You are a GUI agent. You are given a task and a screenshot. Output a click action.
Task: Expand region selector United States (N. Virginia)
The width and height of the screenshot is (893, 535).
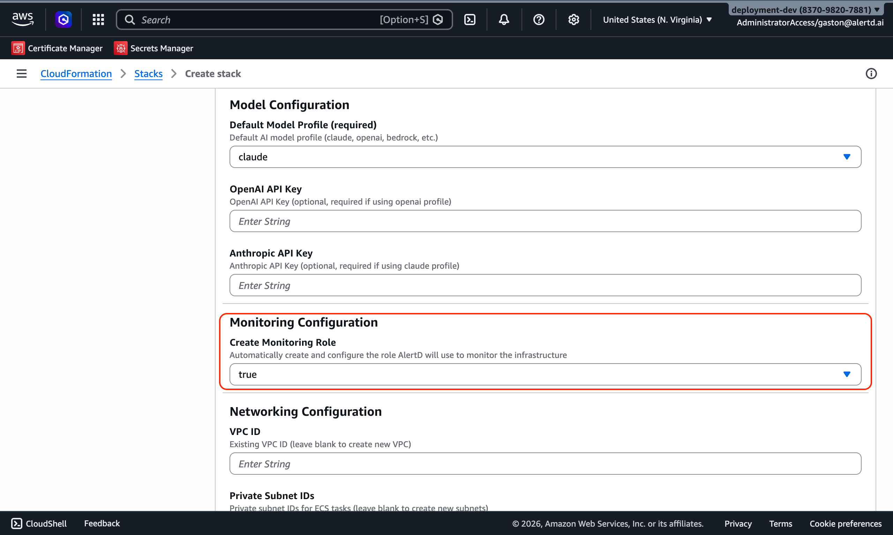tap(658, 20)
